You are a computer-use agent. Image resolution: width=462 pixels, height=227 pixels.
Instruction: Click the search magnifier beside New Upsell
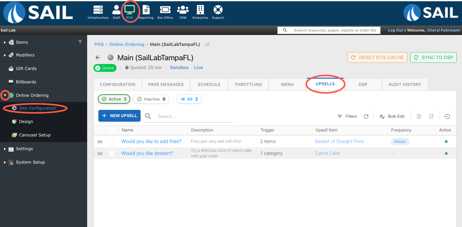click(x=148, y=116)
